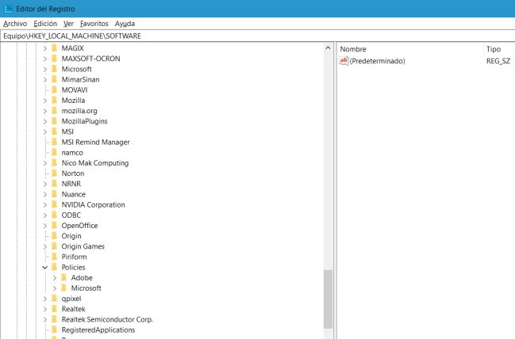Select the mozilla.org folder icon
Image resolution: width=515 pixels, height=339 pixels.
[x=55, y=111]
